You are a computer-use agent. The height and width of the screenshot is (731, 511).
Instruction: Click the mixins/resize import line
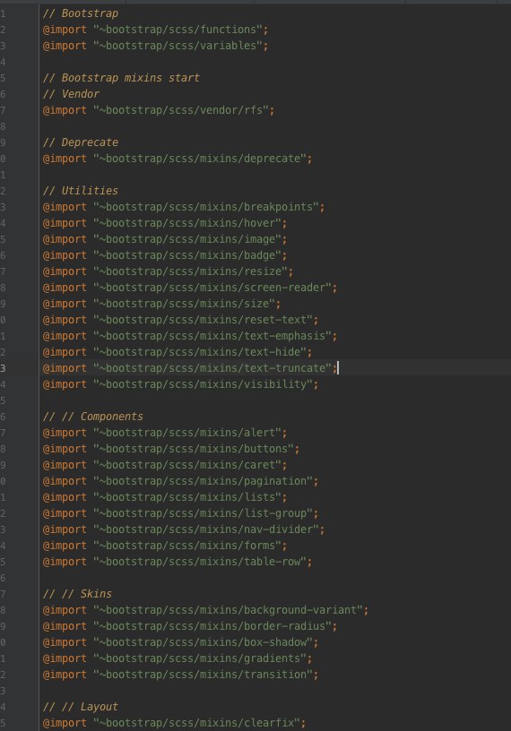click(x=168, y=271)
